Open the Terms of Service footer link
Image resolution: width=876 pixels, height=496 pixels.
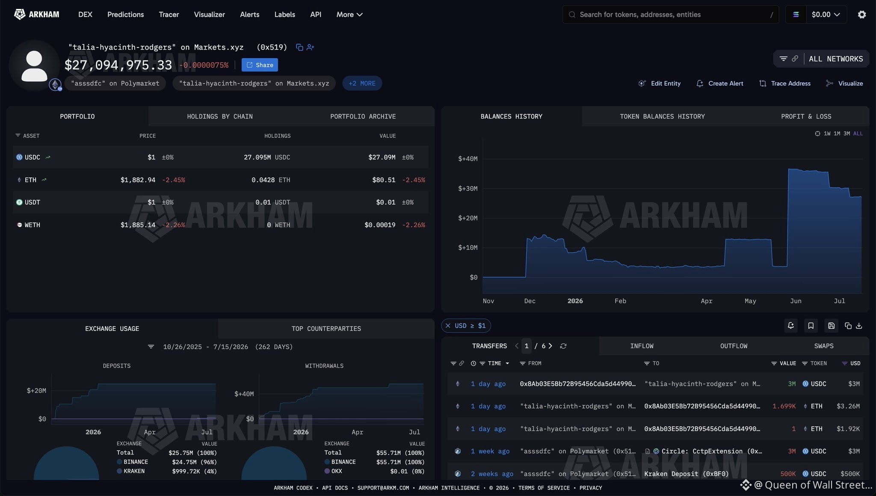pos(544,488)
